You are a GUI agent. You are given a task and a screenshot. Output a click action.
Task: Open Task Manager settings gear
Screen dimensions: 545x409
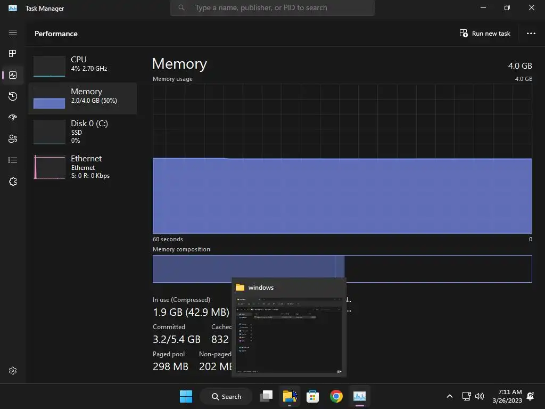[x=13, y=371]
